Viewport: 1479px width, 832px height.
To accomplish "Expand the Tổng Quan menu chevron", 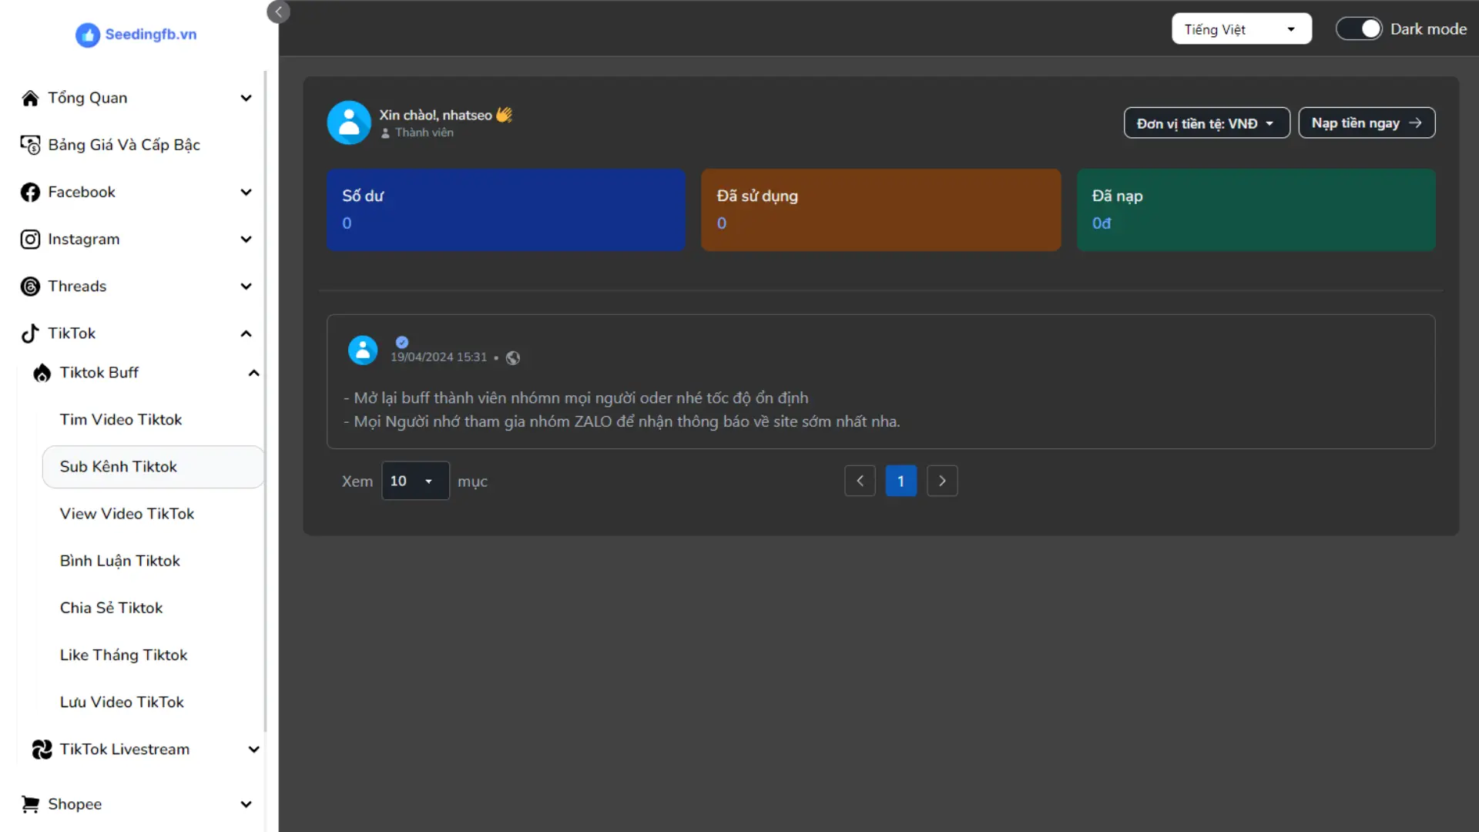I will pyautogui.click(x=246, y=98).
